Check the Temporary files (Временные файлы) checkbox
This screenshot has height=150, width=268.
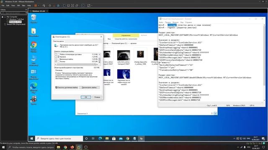pos(56,59)
